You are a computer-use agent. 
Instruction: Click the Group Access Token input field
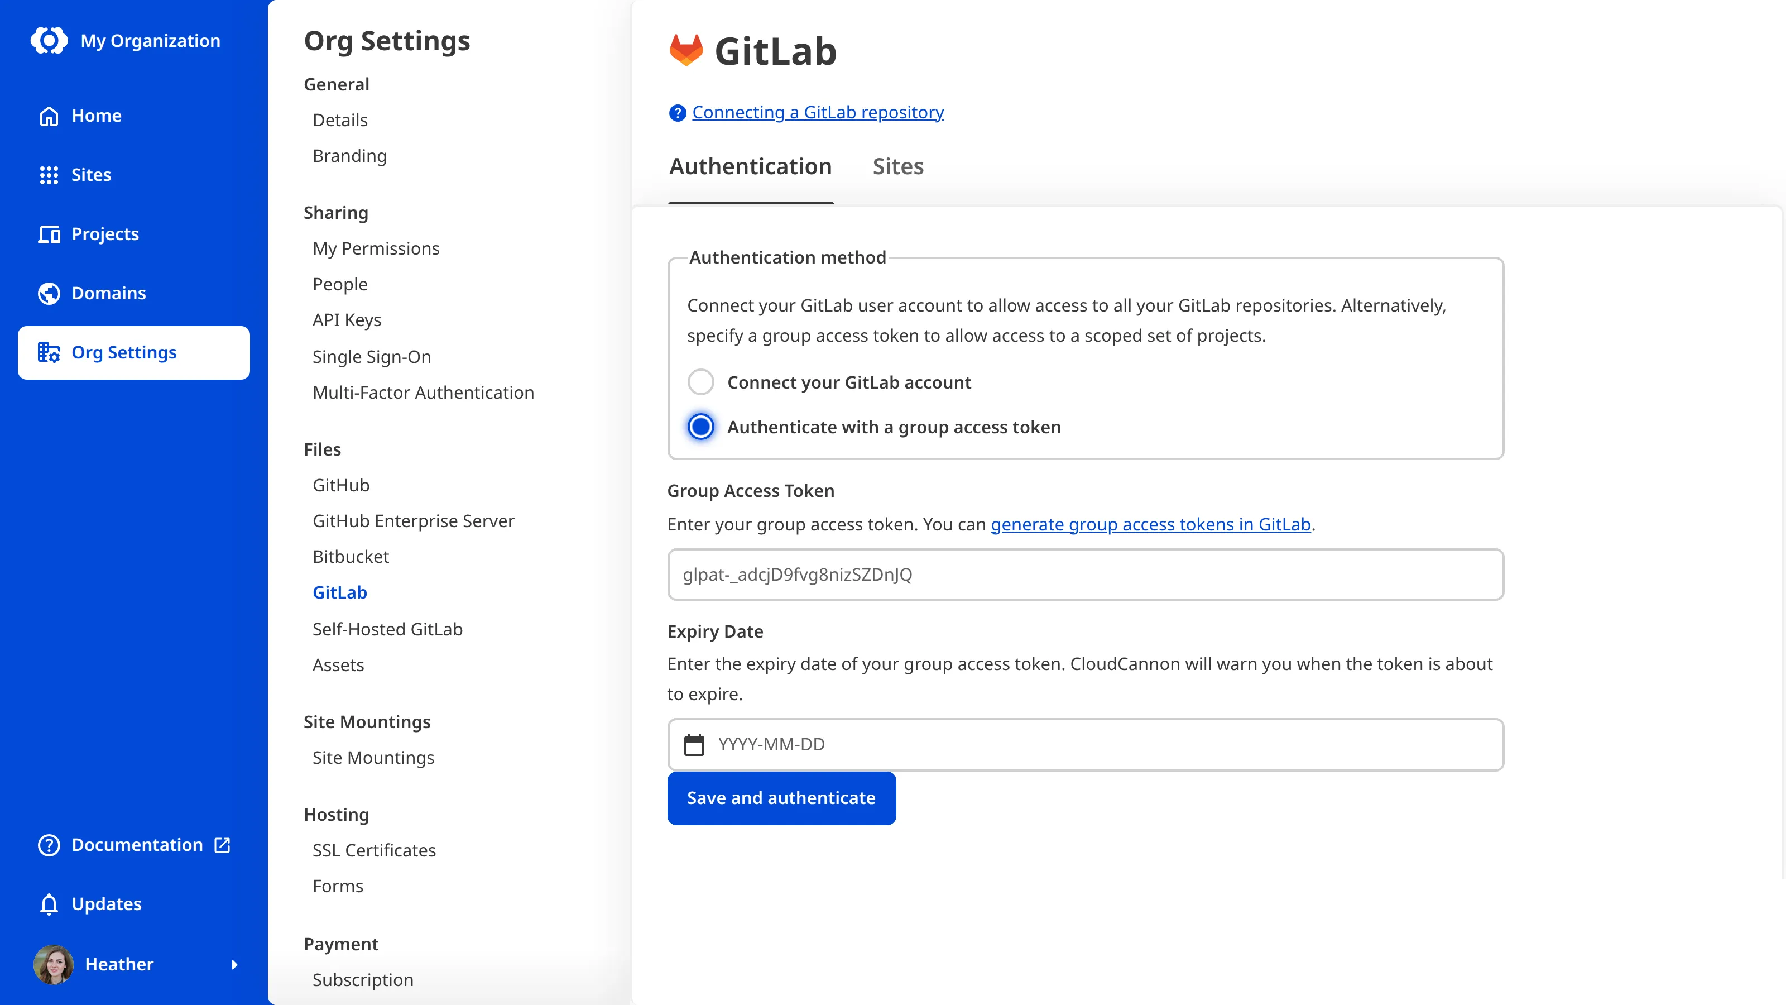[x=1085, y=575]
